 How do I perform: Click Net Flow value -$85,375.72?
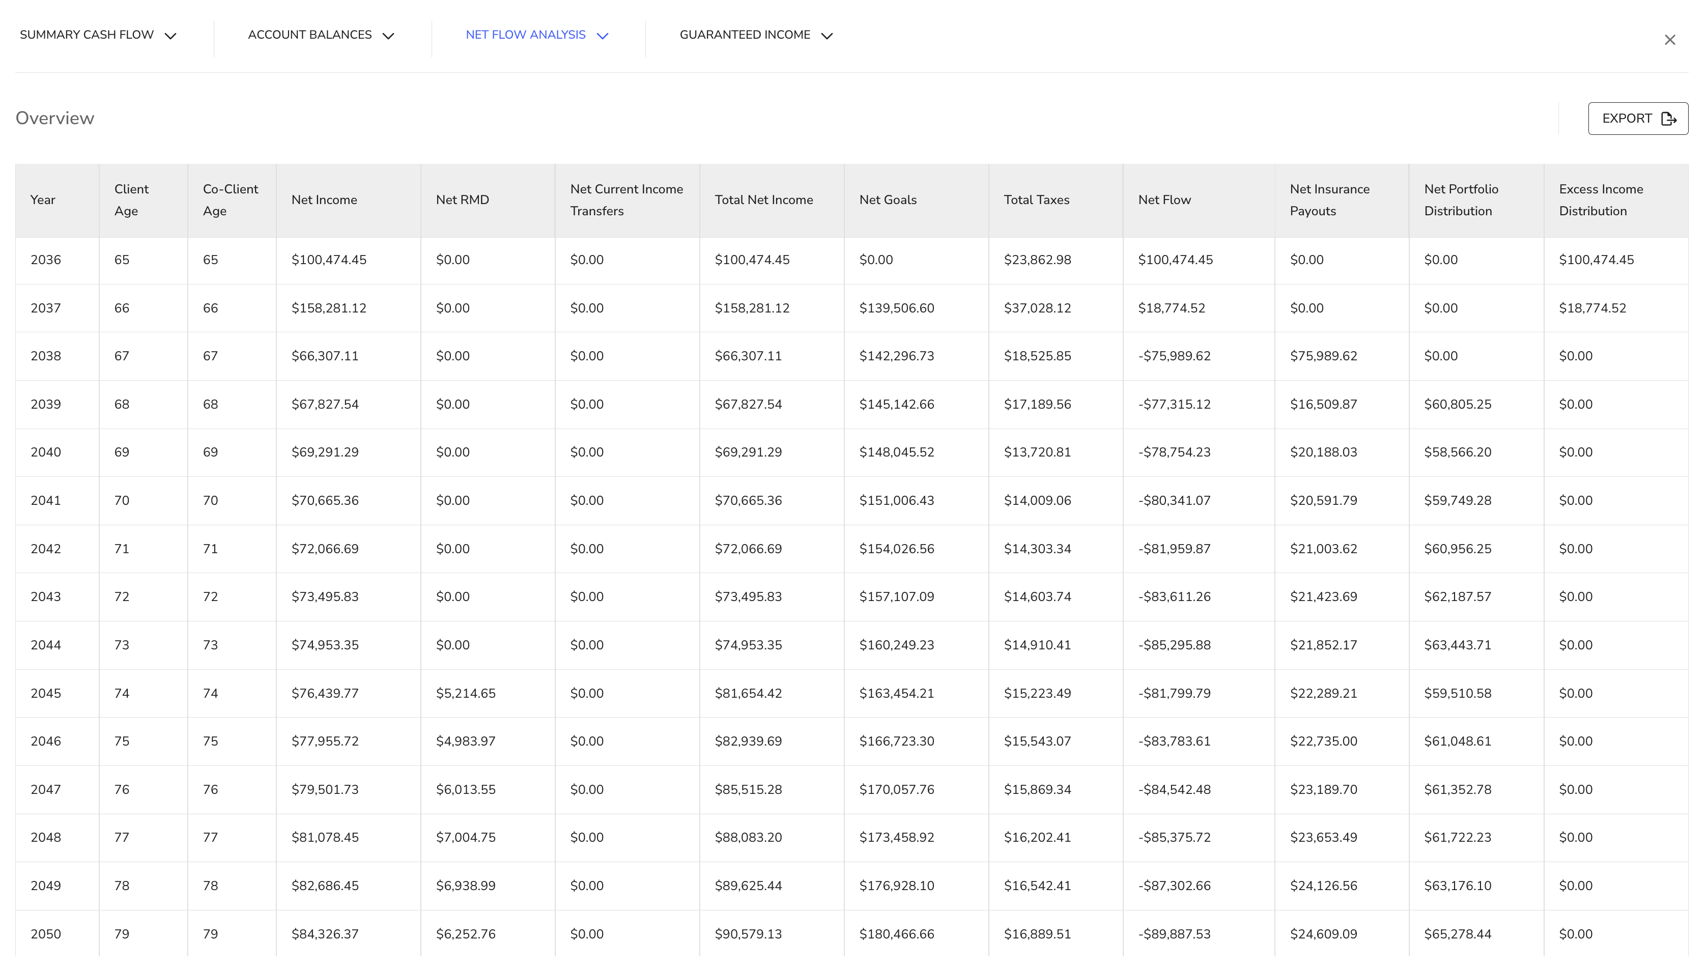pyautogui.click(x=1174, y=837)
